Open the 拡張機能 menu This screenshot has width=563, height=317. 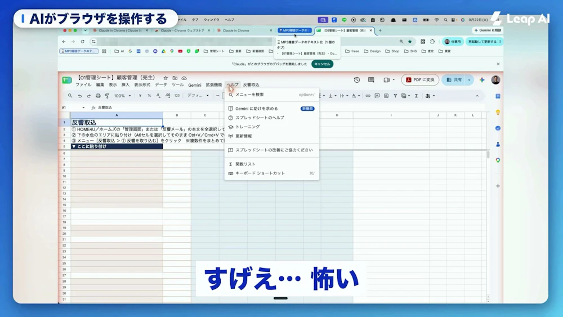coord(213,85)
